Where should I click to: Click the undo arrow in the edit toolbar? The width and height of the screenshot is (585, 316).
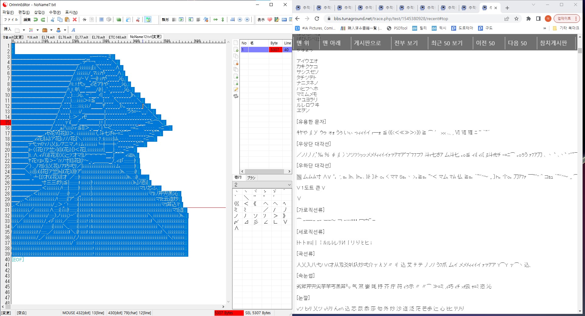pyautogui.click(x=36, y=20)
